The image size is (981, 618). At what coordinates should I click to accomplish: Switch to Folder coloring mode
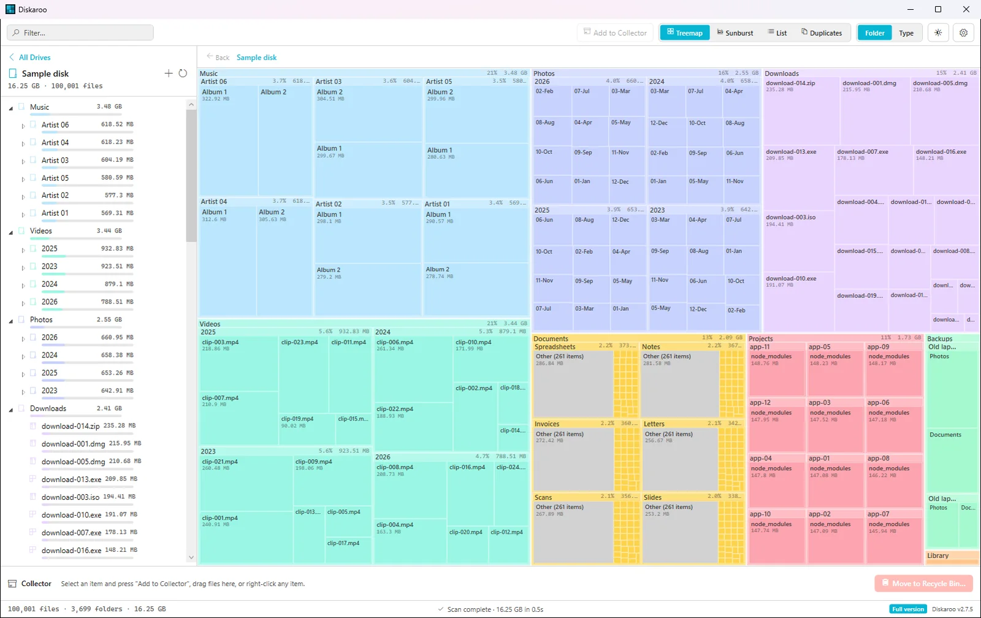point(875,33)
